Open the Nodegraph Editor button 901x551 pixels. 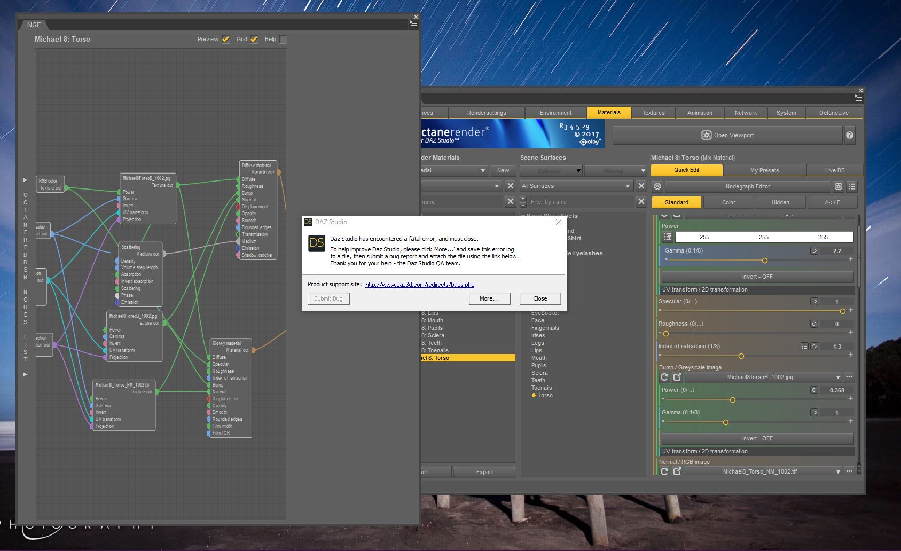748,186
